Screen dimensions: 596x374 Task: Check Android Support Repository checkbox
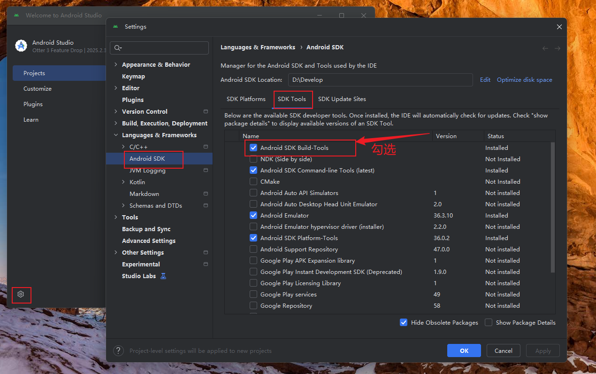[253, 249]
